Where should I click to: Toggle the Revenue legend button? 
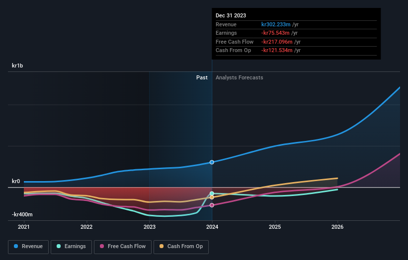(x=28, y=247)
